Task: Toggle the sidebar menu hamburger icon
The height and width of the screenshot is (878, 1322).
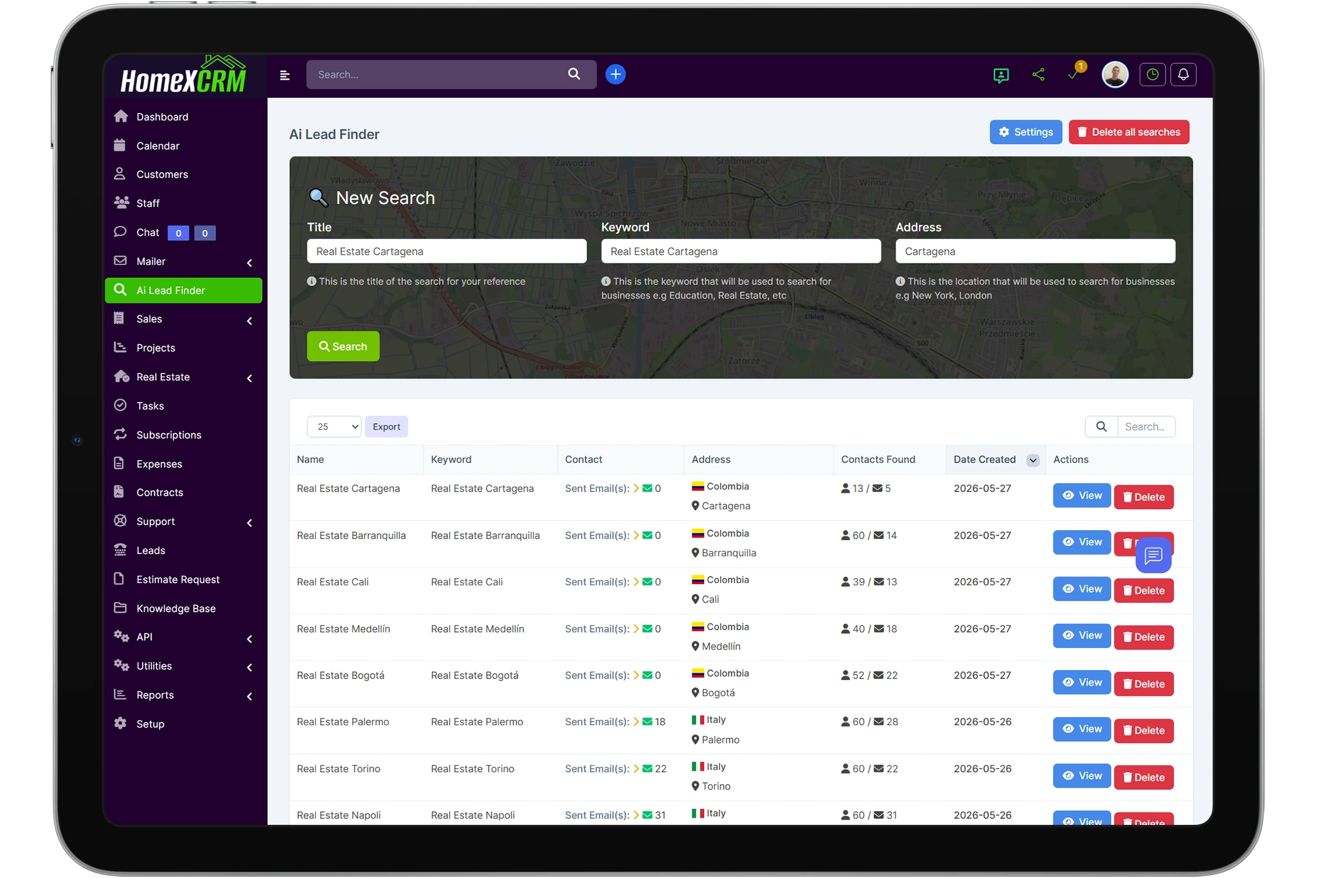Action: (x=284, y=75)
